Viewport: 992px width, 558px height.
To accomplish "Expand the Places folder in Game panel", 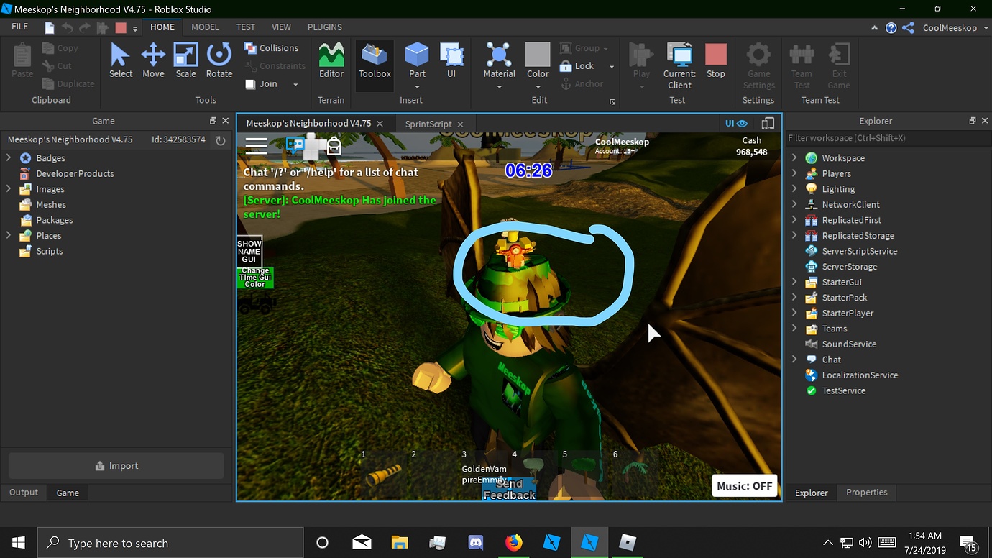I will tap(9, 236).
